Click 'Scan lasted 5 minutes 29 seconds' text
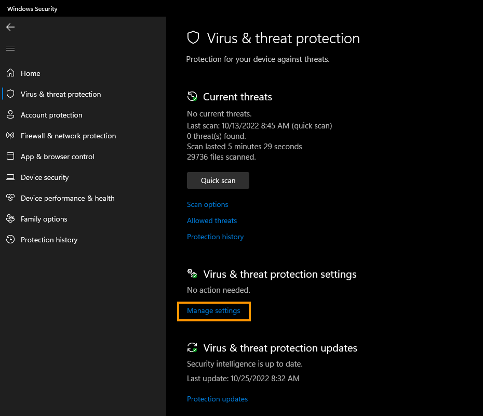Viewport: 483px width, 416px height. pos(244,147)
